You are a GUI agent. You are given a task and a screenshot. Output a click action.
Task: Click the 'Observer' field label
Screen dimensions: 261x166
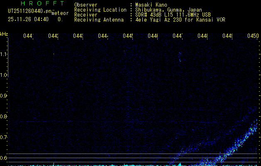click(x=86, y=5)
